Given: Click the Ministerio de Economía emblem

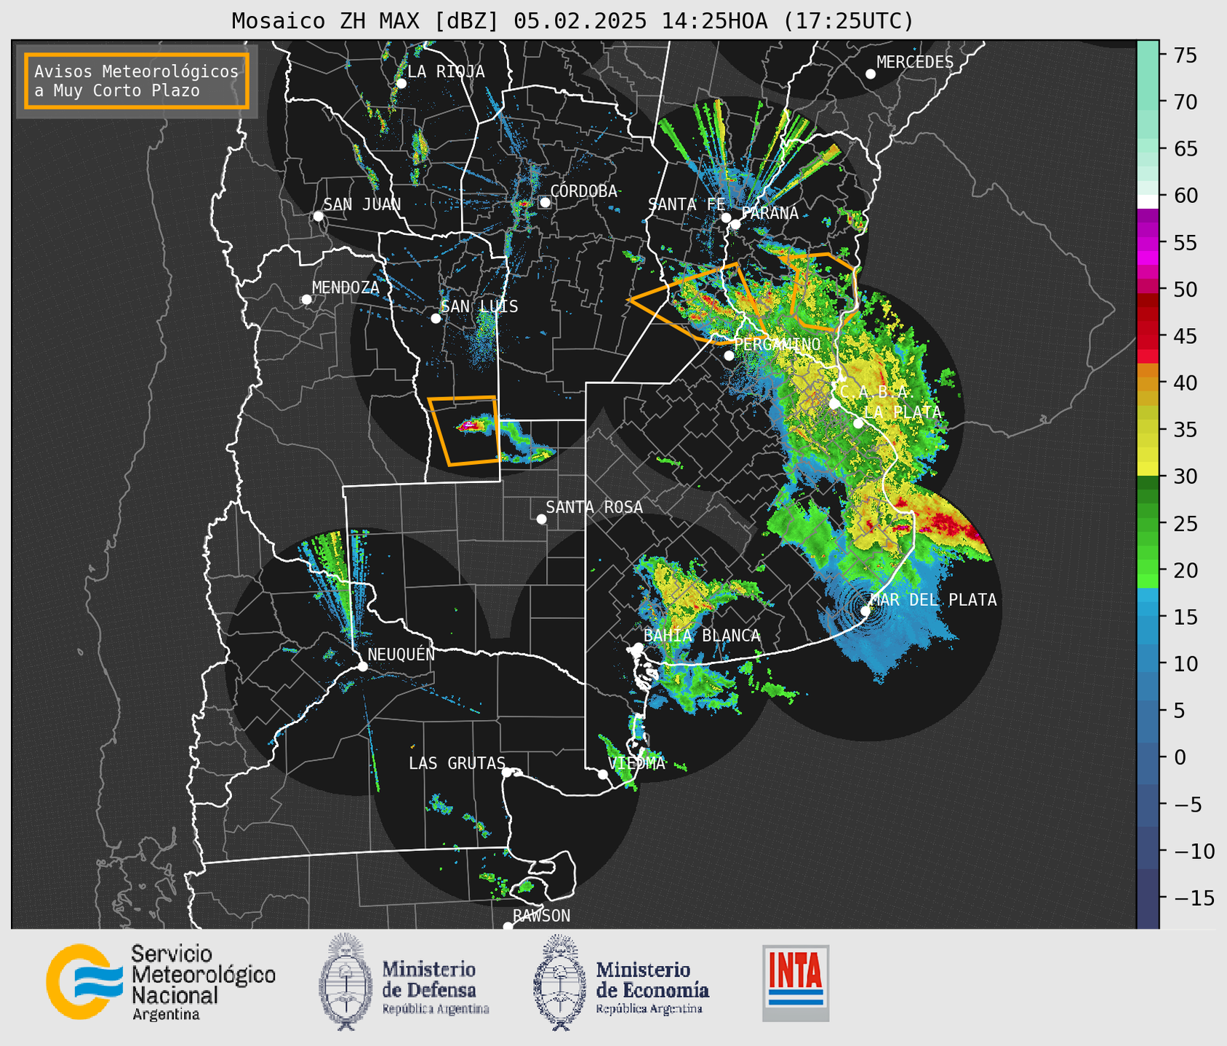Looking at the screenshot, I should [560, 982].
